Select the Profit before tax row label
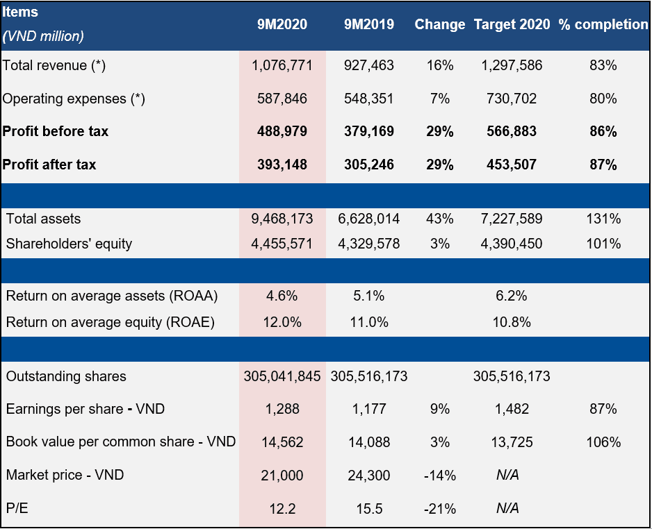652x529 pixels. click(56, 131)
